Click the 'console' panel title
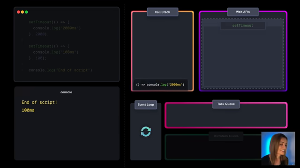The width and height of the screenshot is (300, 168). (x=66, y=92)
